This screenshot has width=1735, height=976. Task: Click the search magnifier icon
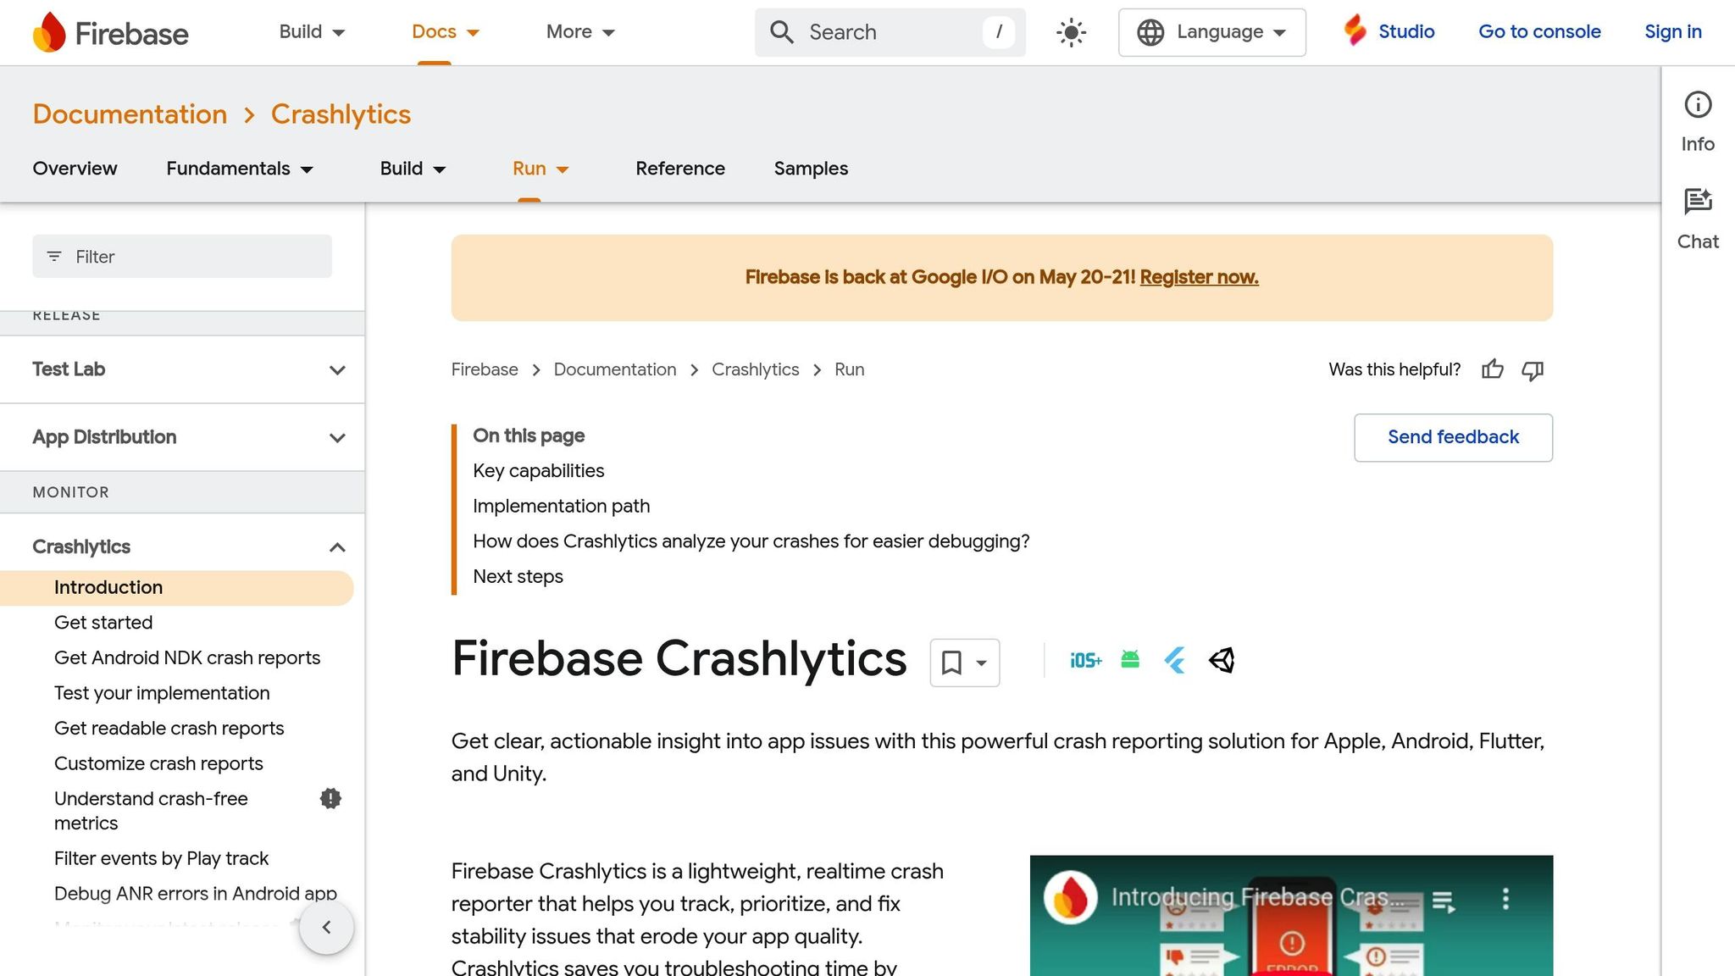(x=781, y=32)
